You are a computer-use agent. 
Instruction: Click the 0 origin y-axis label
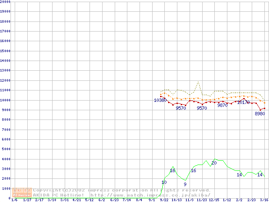[9, 198]
